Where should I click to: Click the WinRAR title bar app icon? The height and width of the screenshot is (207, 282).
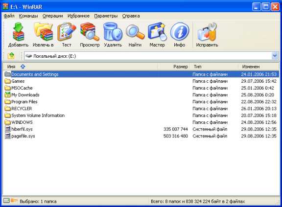click(x=5, y=7)
